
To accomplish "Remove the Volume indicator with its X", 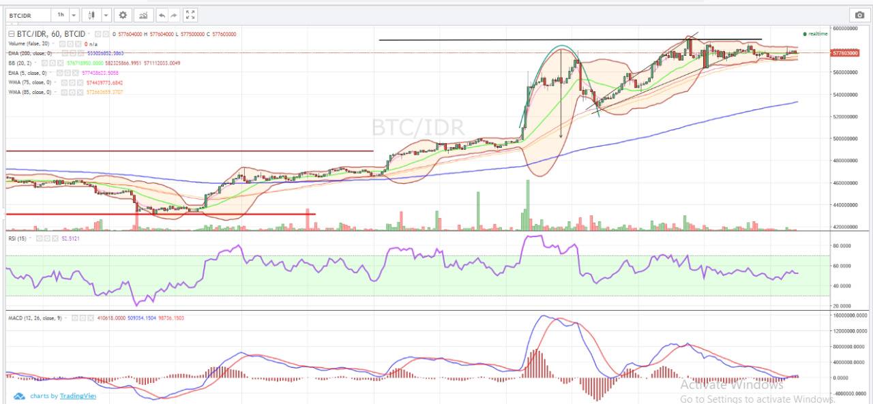I will tap(78, 44).
